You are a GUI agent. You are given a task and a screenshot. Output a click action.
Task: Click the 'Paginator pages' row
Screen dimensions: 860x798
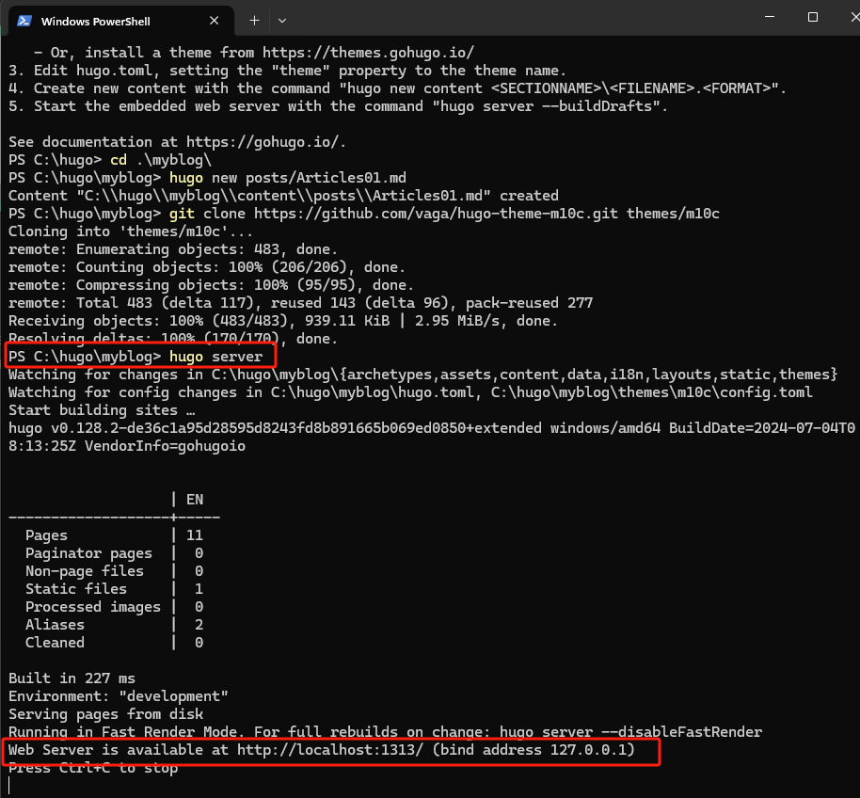pyautogui.click(x=114, y=553)
